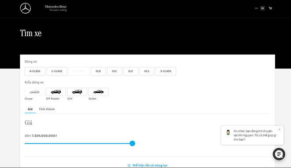Click the chat greeting message text
The width and height of the screenshot is (291, 168).
255,135
